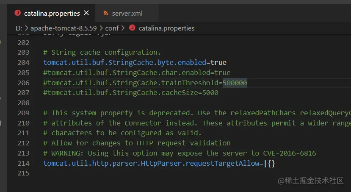Click line number 214 in the gutter
The image size is (351, 192).
click(x=24, y=163)
